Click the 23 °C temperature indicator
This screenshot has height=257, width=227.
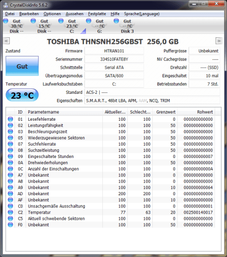[22, 95]
